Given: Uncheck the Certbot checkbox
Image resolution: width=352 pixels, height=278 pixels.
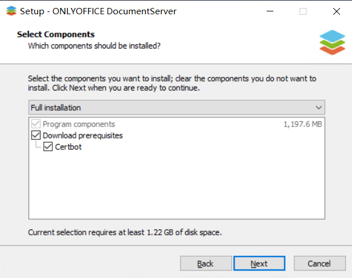Looking at the screenshot, I should pos(48,146).
